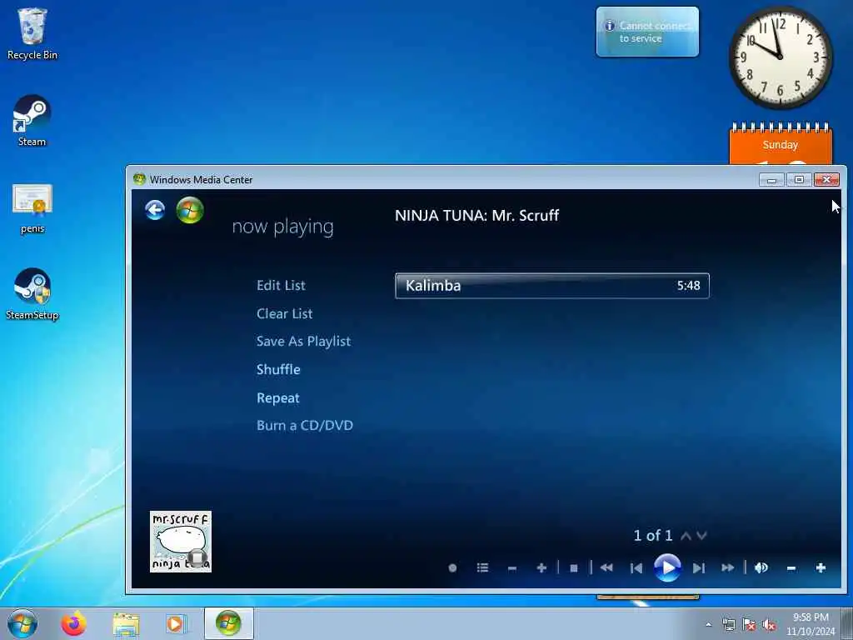Click the 5:48 track duration
The height and width of the screenshot is (640, 853).
(x=689, y=286)
